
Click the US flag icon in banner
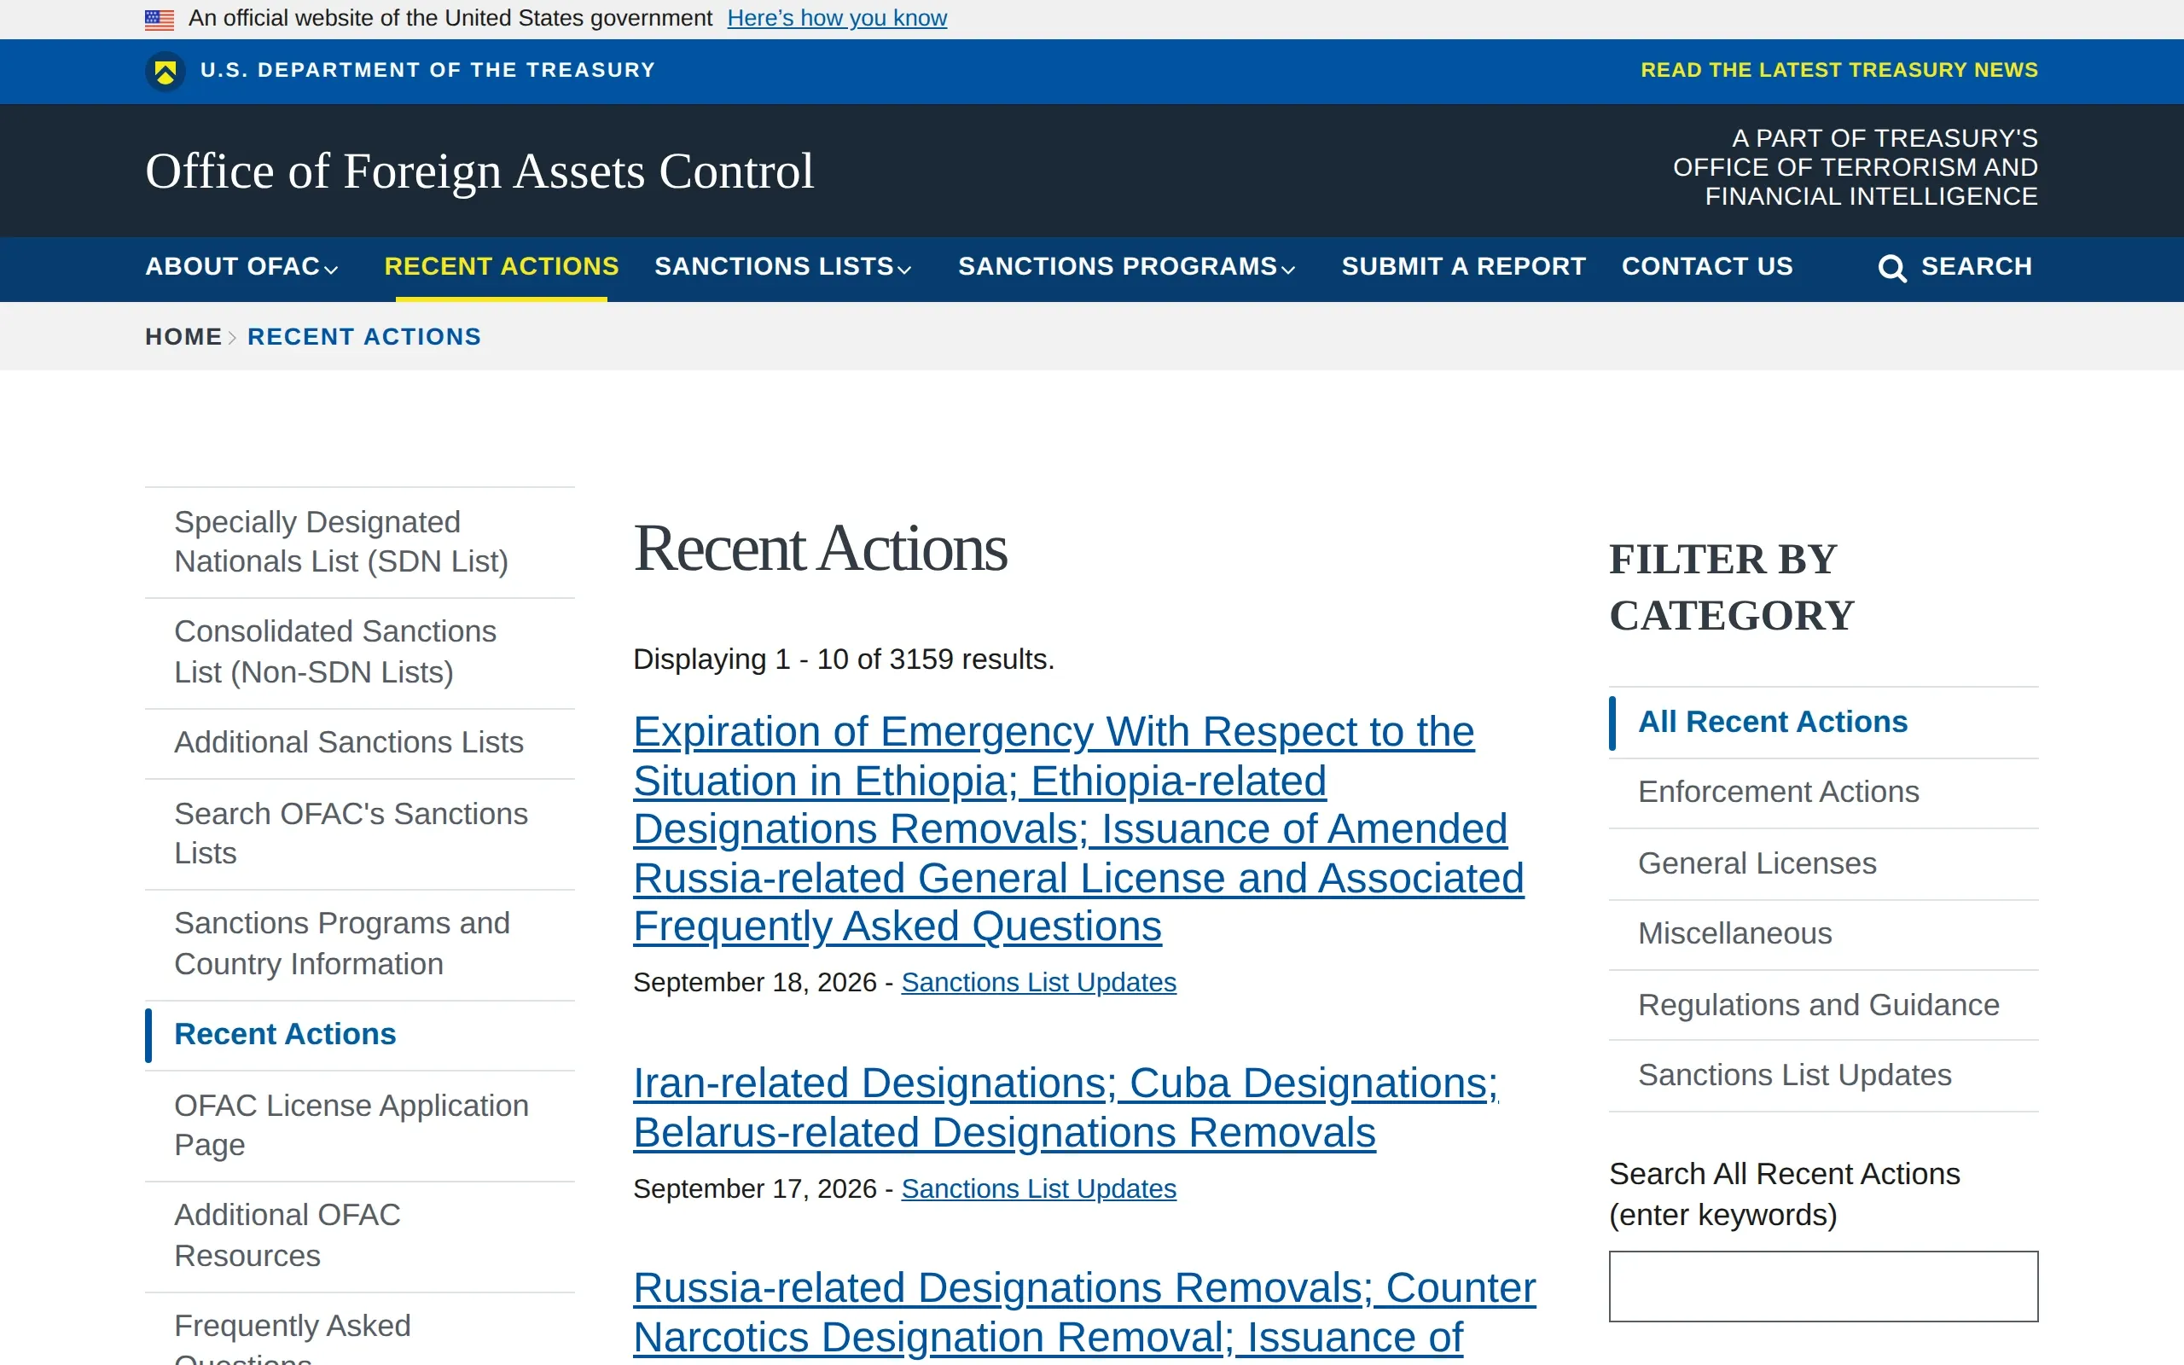(160, 19)
